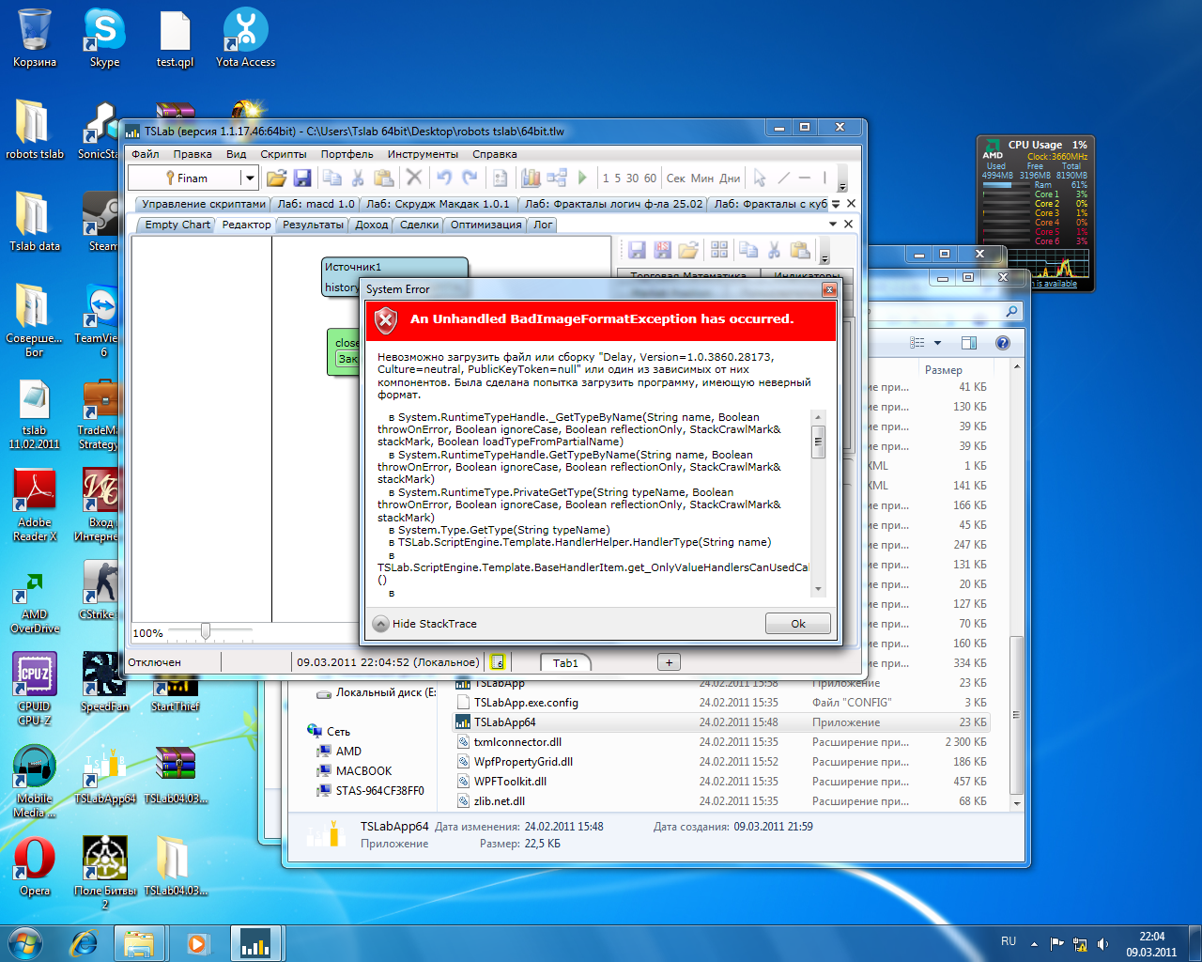Open the Finam data source dropdown
The height and width of the screenshot is (962, 1202).
point(250,178)
